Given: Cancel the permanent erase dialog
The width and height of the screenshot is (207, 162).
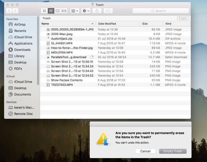Looking at the screenshot, I should pos(145,151).
